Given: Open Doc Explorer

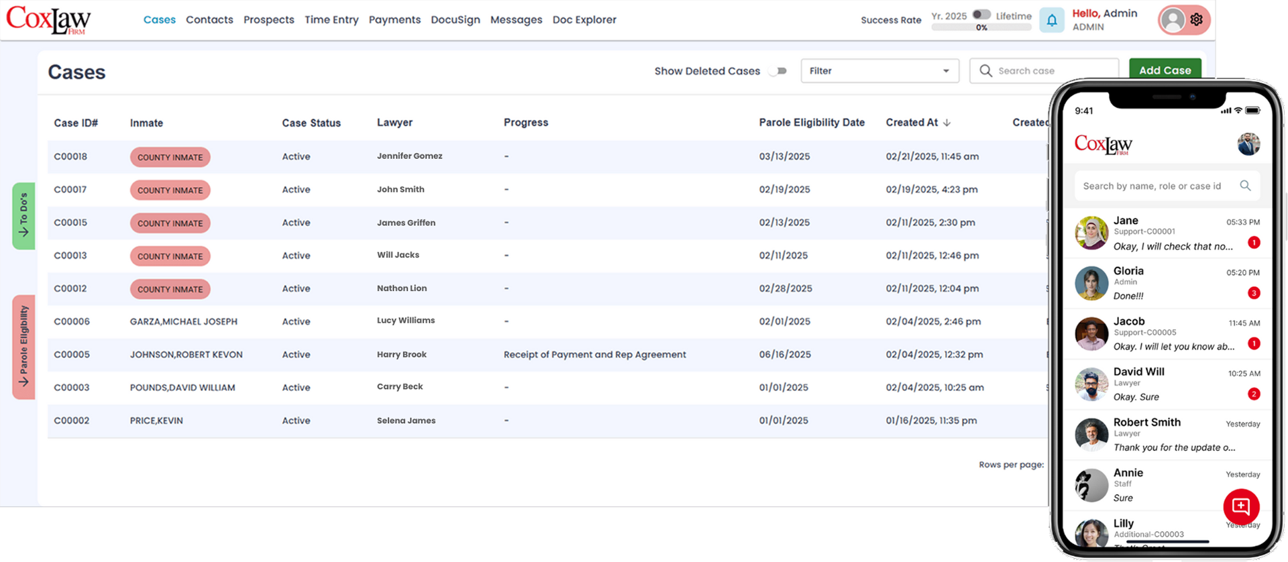Looking at the screenshot, I should [x=584, y=19].
